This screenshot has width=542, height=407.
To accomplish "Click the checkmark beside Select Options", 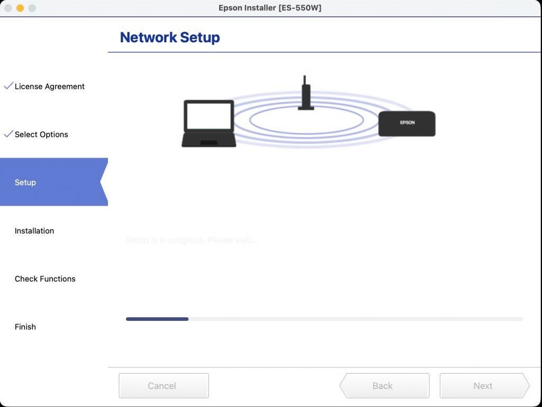I will pos(8,134).
